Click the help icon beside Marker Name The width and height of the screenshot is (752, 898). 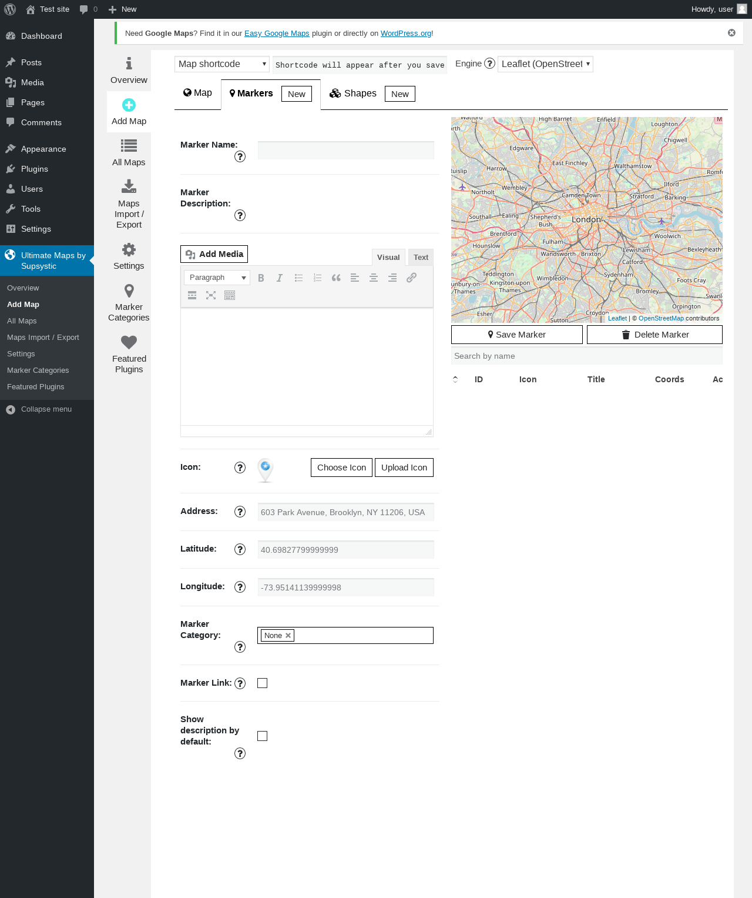pyautogui.click(x=240, y=156)
